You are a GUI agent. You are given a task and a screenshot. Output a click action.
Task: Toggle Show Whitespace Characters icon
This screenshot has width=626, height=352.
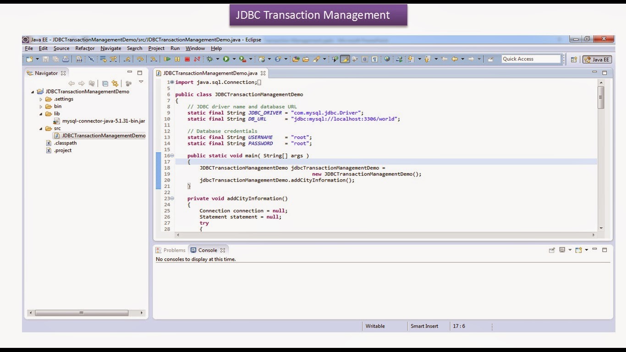coord(375,59)
